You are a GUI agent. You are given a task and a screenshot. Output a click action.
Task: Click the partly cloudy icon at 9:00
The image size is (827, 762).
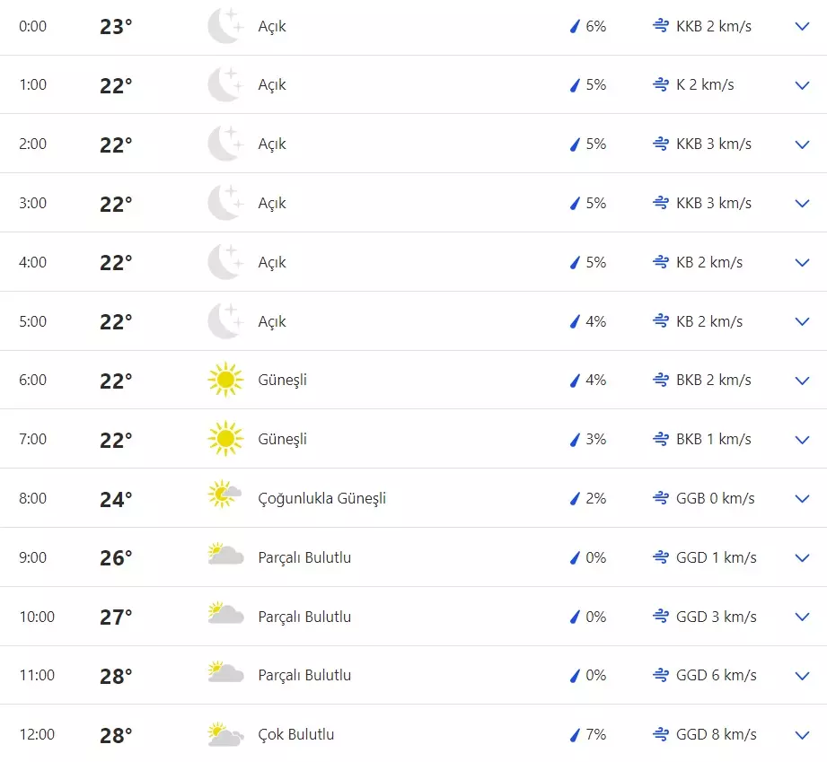pos(224,555)
